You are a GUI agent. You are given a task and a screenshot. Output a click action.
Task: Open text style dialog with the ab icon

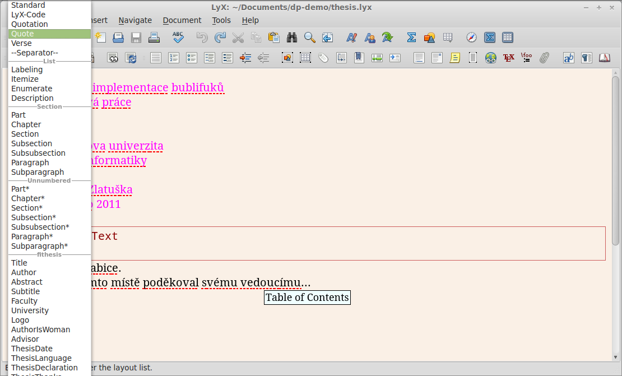point(568,58)
